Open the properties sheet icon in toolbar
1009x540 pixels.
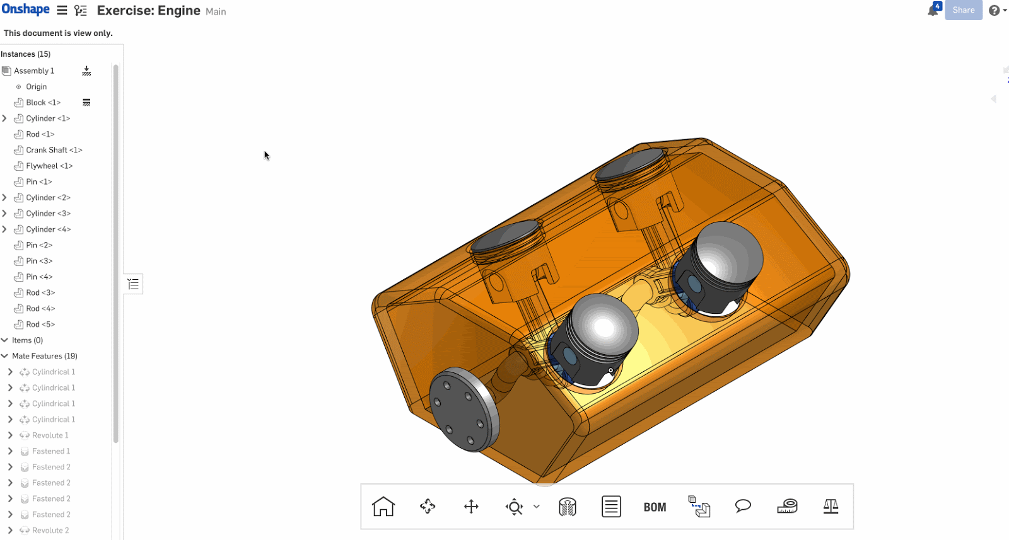pos(611,507)
